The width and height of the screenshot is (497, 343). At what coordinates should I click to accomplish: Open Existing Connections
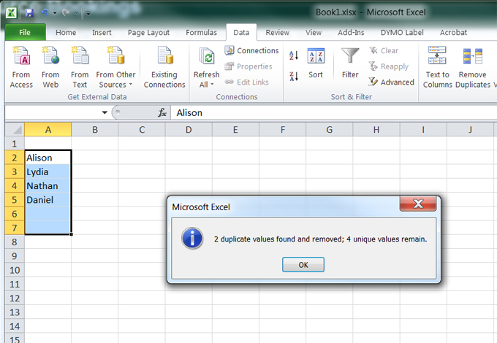tap(164, 57)
